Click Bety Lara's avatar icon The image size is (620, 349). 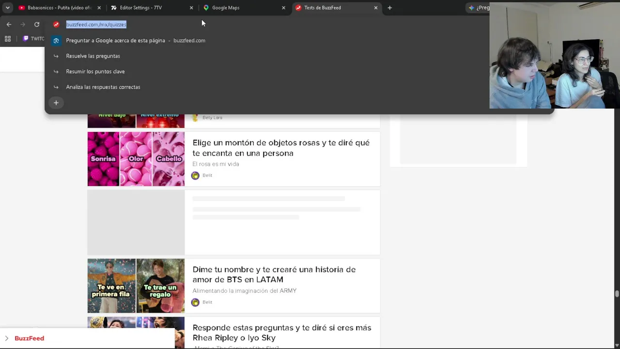pos(195,118)
